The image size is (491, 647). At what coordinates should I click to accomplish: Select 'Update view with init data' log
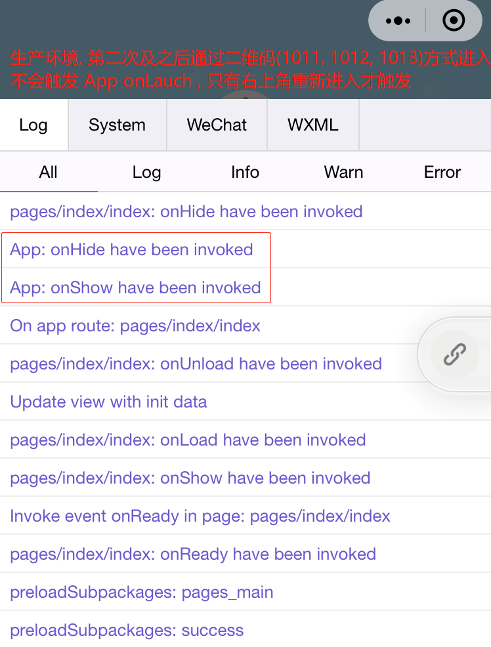245,402
